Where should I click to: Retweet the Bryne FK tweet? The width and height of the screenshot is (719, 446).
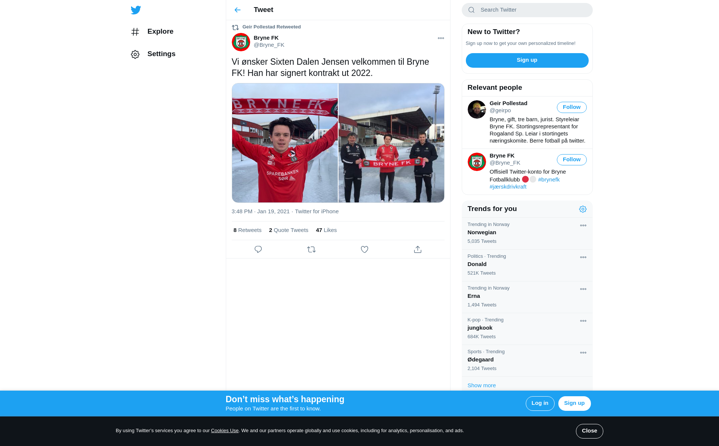pyautogui.click(x=311, y=250)
